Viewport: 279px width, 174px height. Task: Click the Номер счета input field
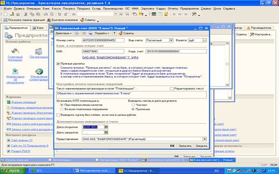[103, 40]
